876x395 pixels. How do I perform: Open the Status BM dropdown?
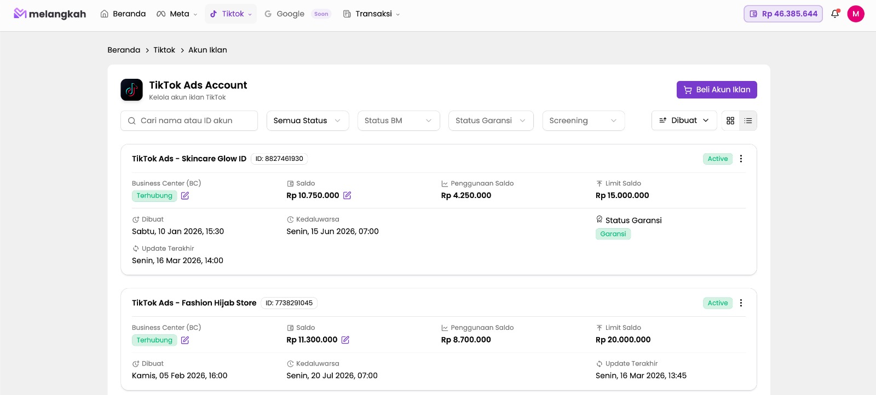(x=399, y=120)
